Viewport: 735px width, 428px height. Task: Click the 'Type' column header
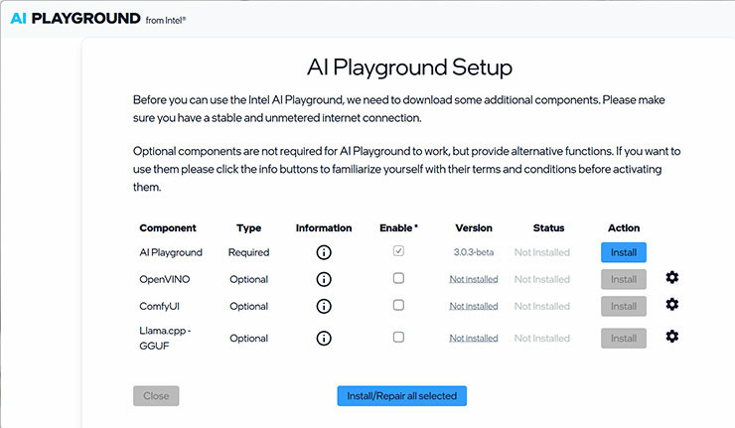coord(249,228)
